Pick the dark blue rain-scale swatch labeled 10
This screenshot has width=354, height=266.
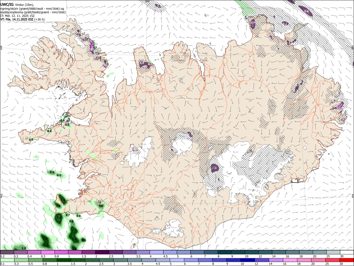(248, 260)
